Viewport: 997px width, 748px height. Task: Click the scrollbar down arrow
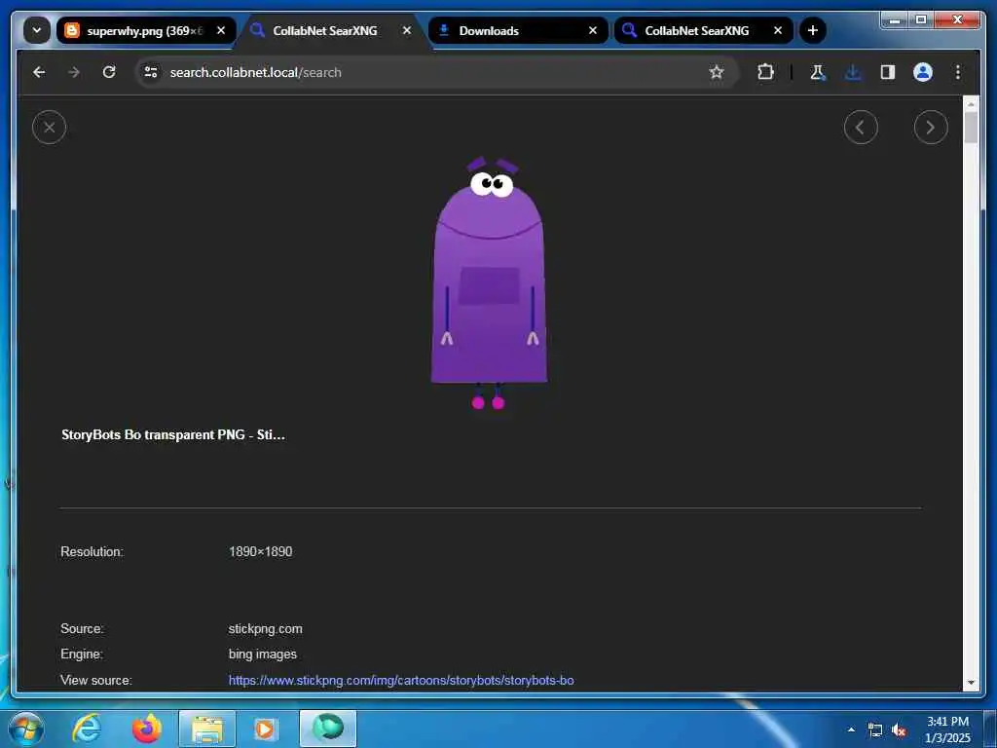(971, 683)
